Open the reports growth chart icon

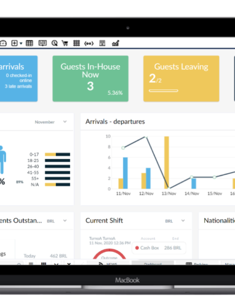[115, 43]
